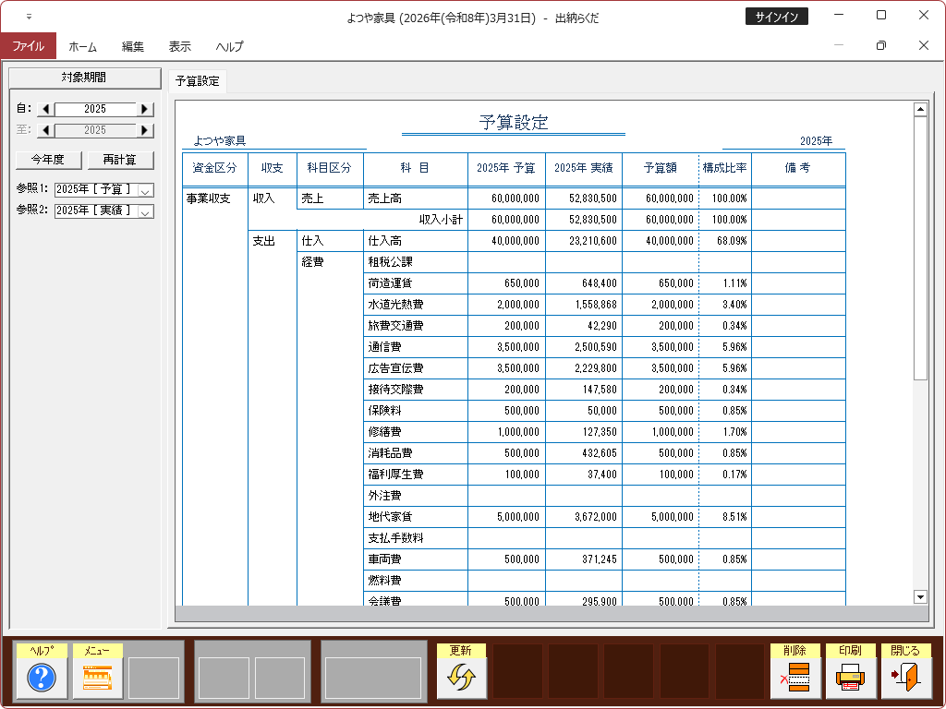Open the ファイル menu

point(28,46)
